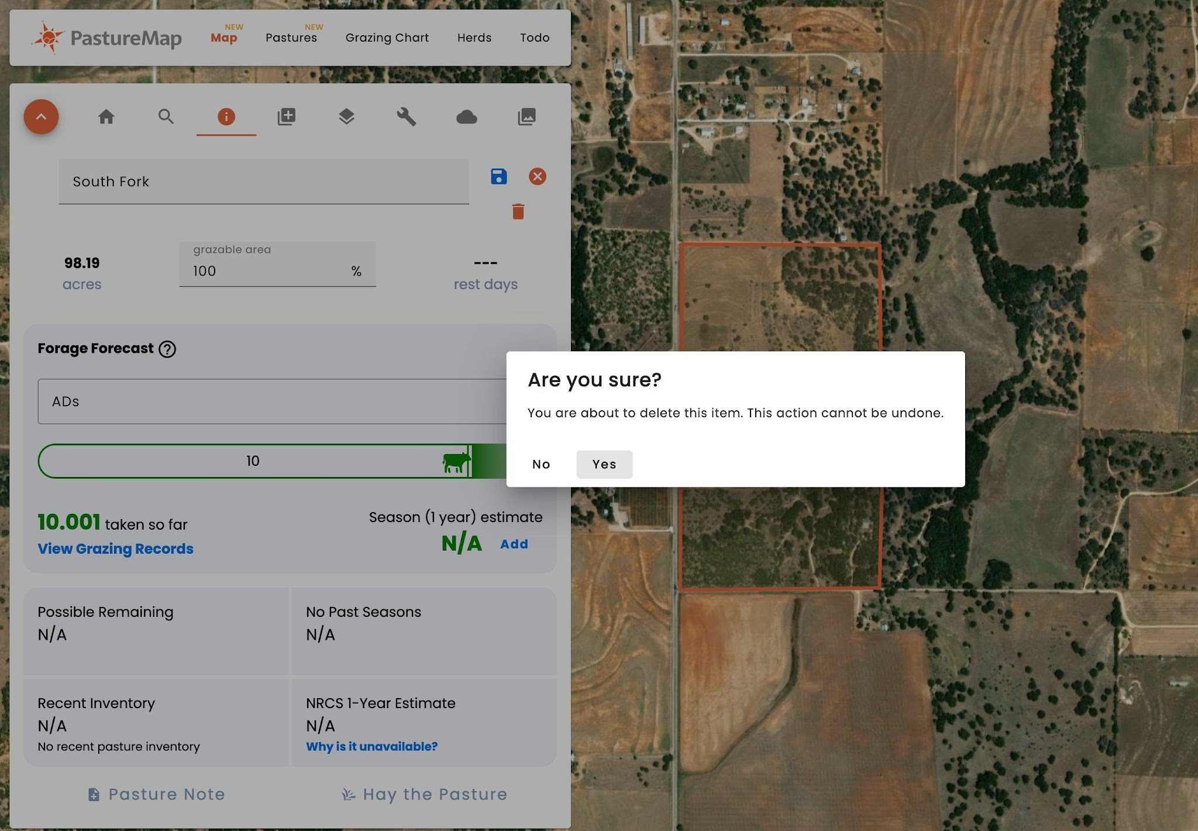
Task: Click the Season (1 year) estimate label
Action: point(456,517)
